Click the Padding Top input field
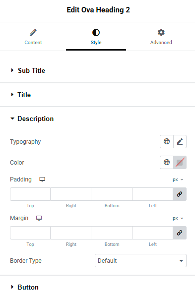The width and height of the screenshot is (195, 296). (30, 194)
